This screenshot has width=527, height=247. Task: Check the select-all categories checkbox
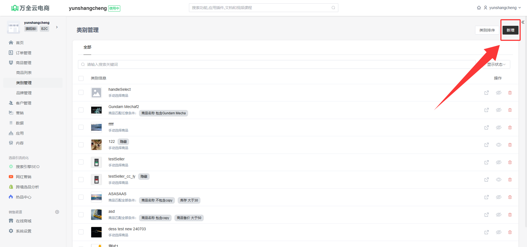pyautogui.click(x=81, y=78)
